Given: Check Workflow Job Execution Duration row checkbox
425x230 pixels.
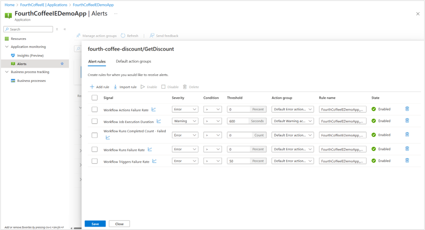Looking at the screenshot, I should tap(95, 121).
